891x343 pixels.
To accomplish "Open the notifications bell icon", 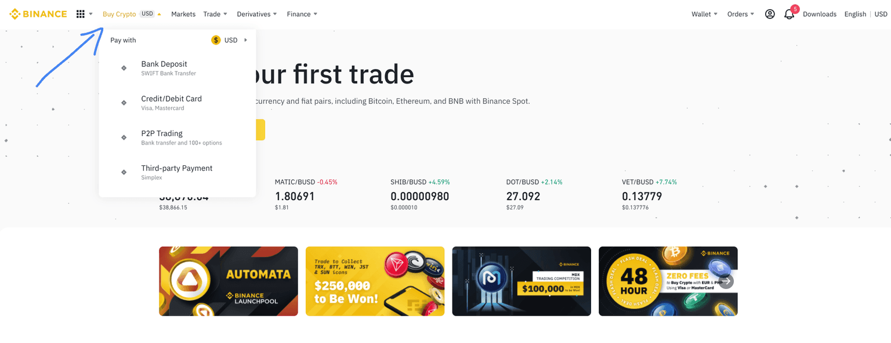I will (789, 15).
